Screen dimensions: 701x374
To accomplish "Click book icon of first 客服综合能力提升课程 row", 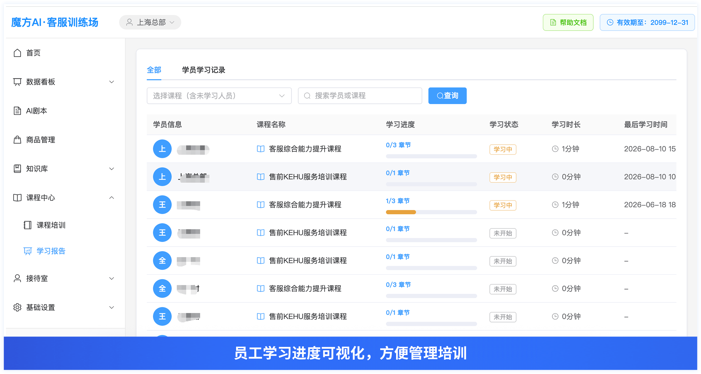I will pos(261,149).
